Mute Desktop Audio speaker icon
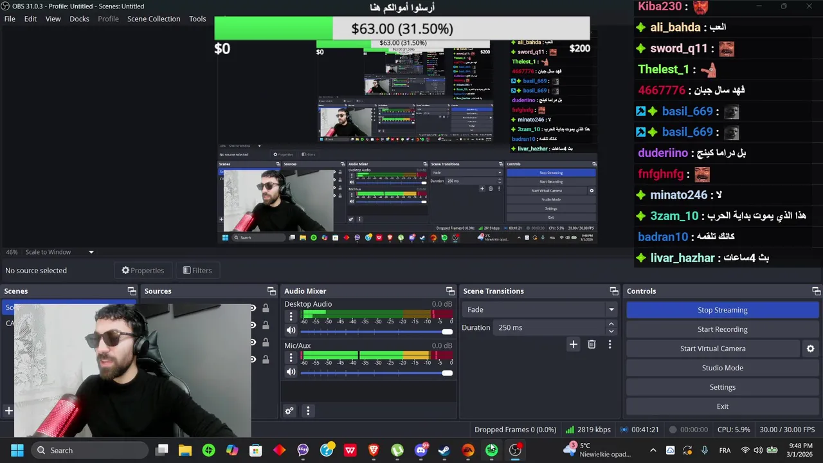This screenshot has height=463, width=823. pos(291,330)
